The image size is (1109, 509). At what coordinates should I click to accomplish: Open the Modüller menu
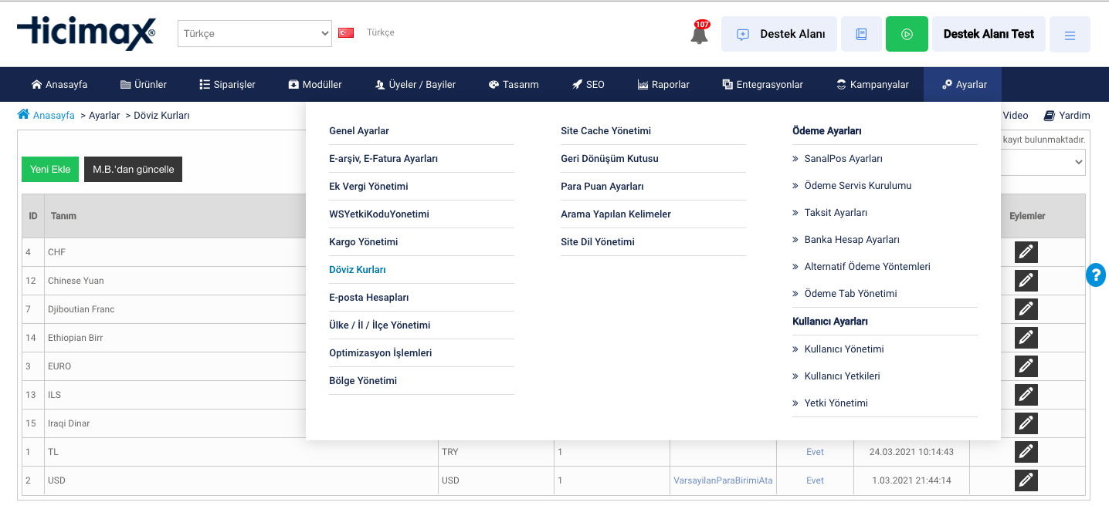315,85
